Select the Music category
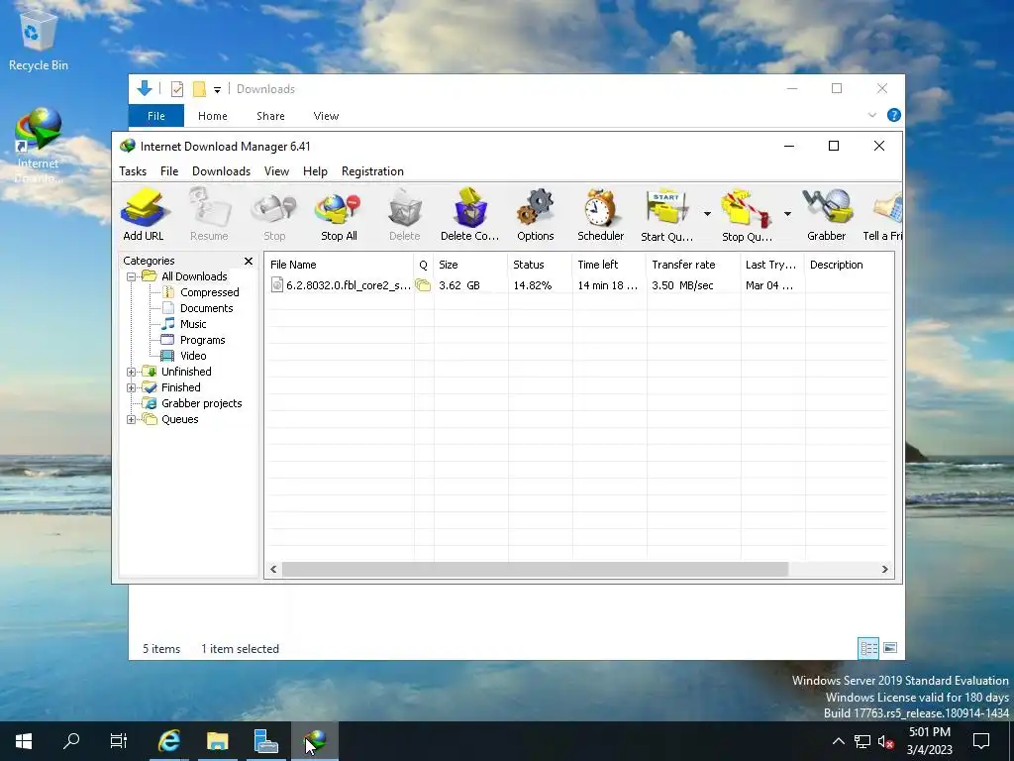The image size is (1014, 761). (193, 324)
